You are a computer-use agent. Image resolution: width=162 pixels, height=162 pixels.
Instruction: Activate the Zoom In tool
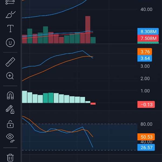point(10,76)
